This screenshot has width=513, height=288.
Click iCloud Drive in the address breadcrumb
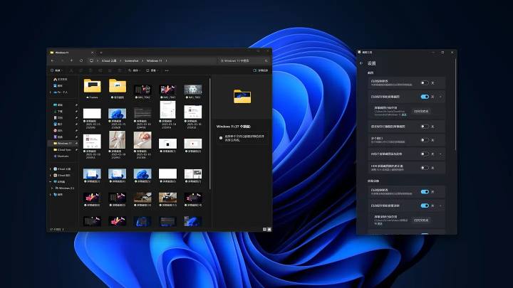[x=109, y=60]
